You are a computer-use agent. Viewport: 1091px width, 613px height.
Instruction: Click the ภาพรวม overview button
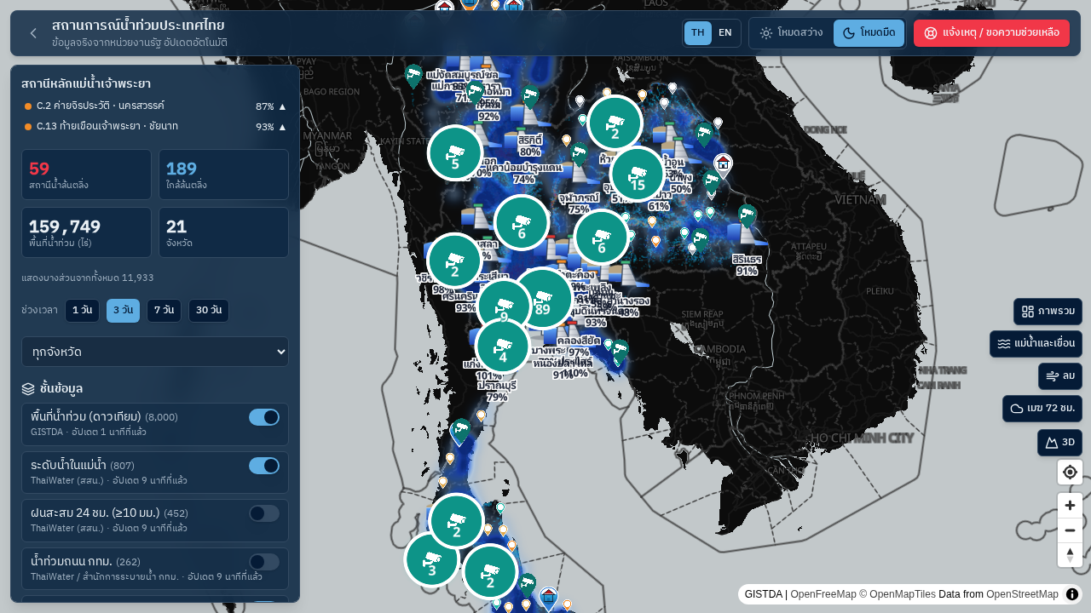pyautogui.click(x=1048, y=312)
